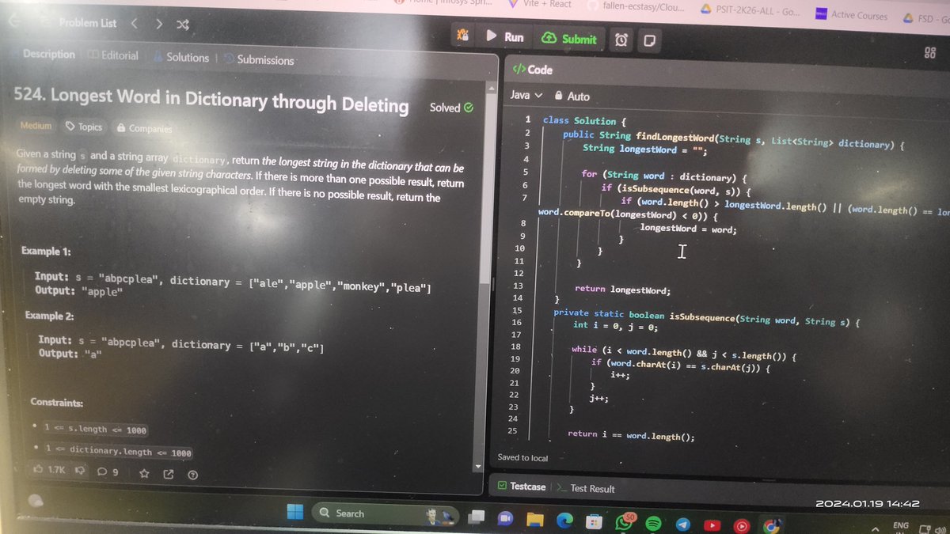950x534 pixels.
Task: Open the Testcase tab
Action: point(522,487)
